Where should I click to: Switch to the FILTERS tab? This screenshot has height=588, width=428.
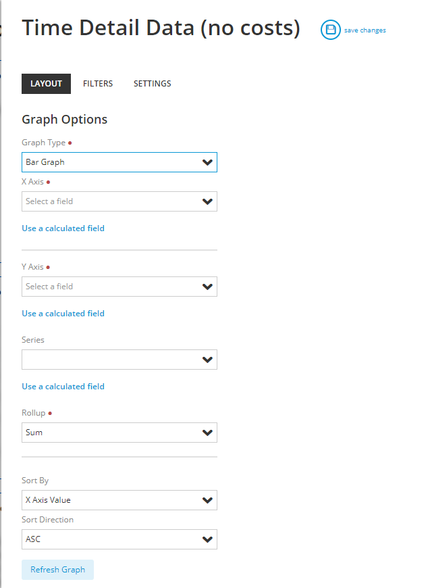click(98, 84)
